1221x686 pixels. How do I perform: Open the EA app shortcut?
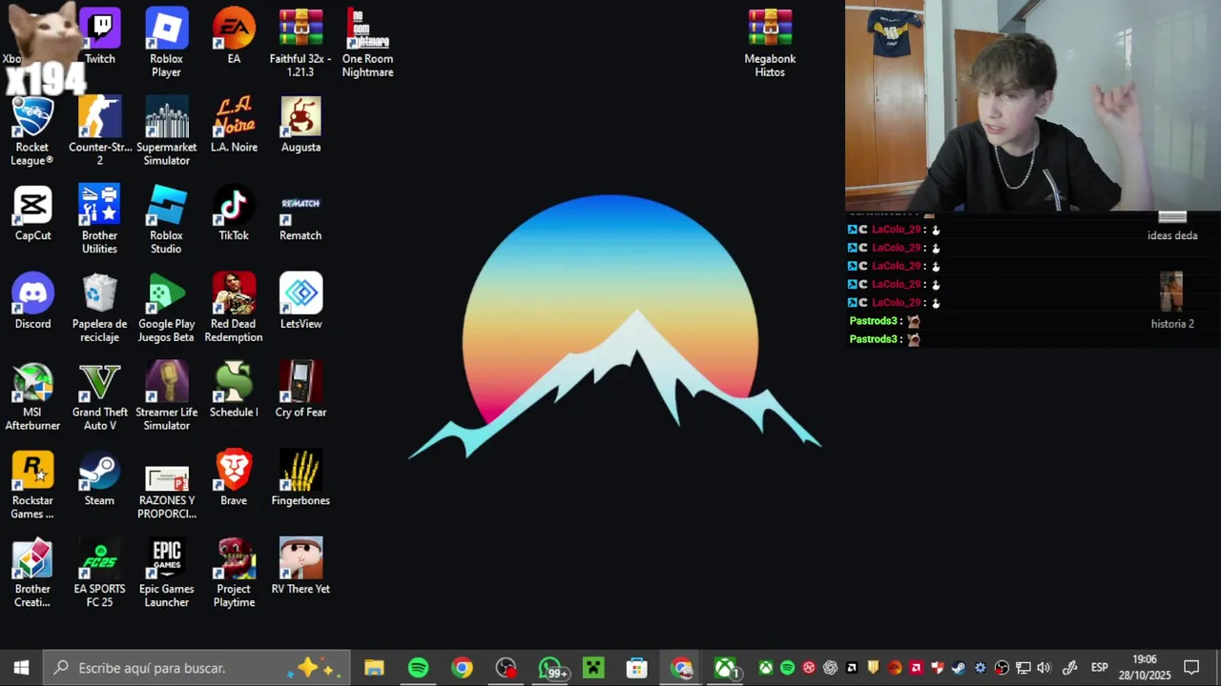click(x=234, y=36)
